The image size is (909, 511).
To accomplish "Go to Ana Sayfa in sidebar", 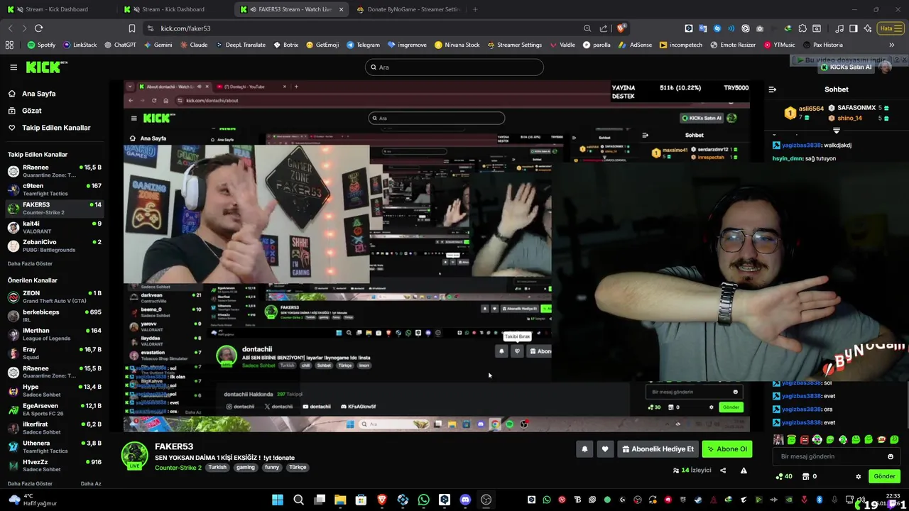I will click(x=38, y=94).
